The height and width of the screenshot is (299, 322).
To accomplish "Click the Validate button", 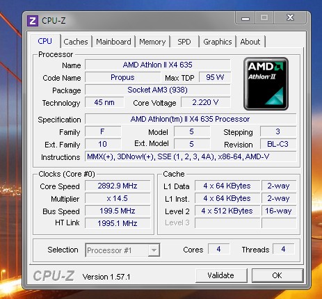I will (221, 275).
